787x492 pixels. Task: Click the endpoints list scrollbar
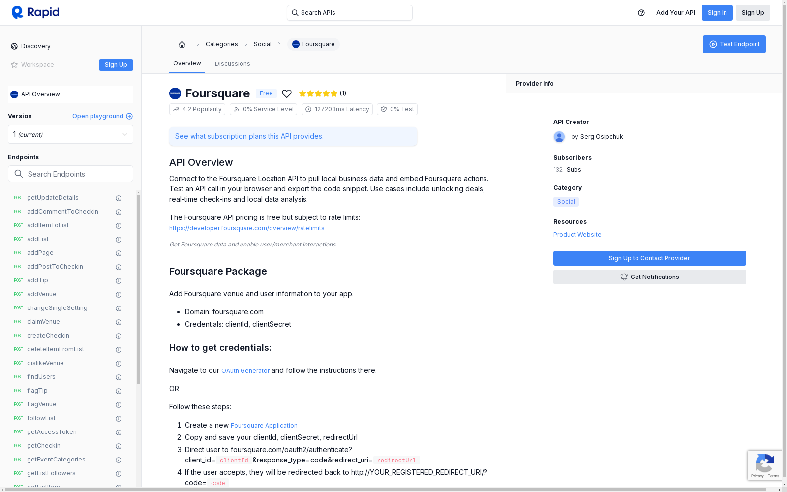pyautogui.click(x=139, y=289)
